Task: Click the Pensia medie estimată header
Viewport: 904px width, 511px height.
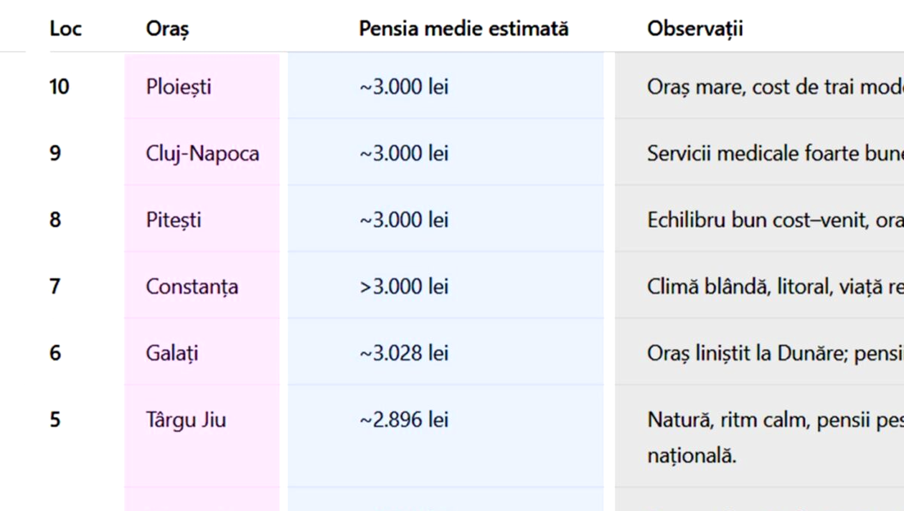Action: tap(463, 29)
